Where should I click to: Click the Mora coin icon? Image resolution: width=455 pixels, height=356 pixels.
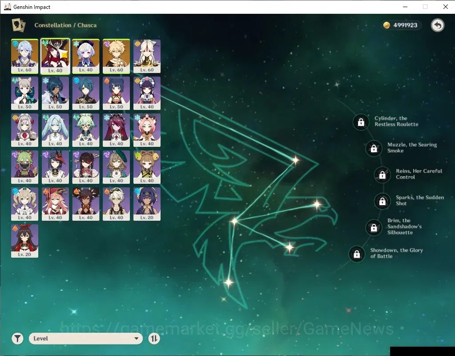pos(387,25)
